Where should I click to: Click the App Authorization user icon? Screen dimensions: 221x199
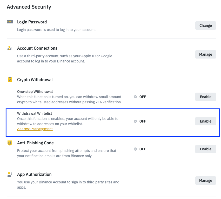10,174
